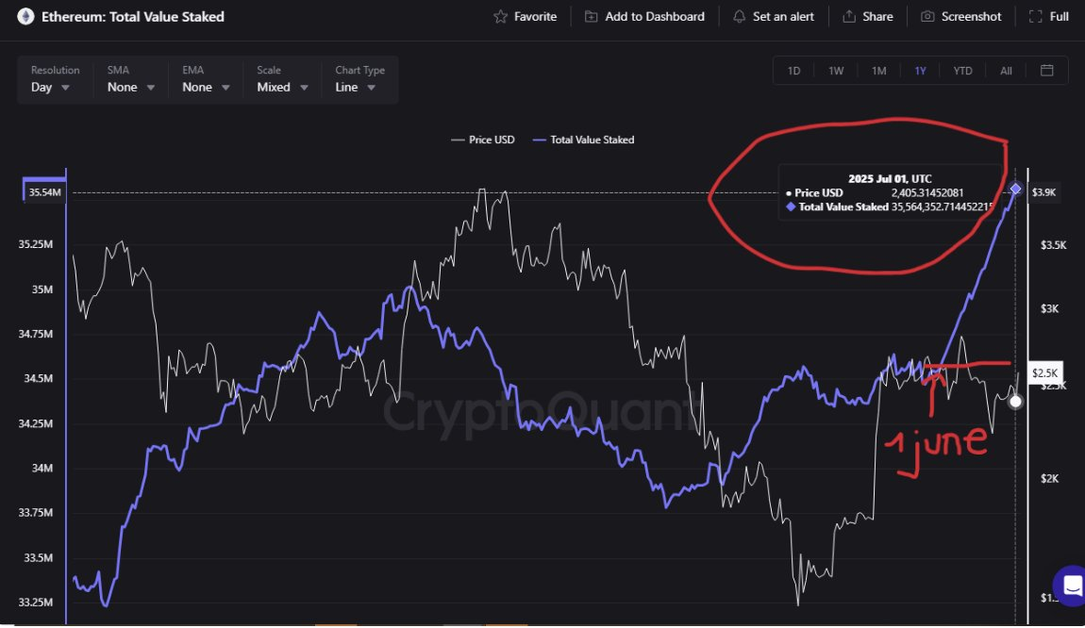Toggle the Price USD legend series

[483, 140]
